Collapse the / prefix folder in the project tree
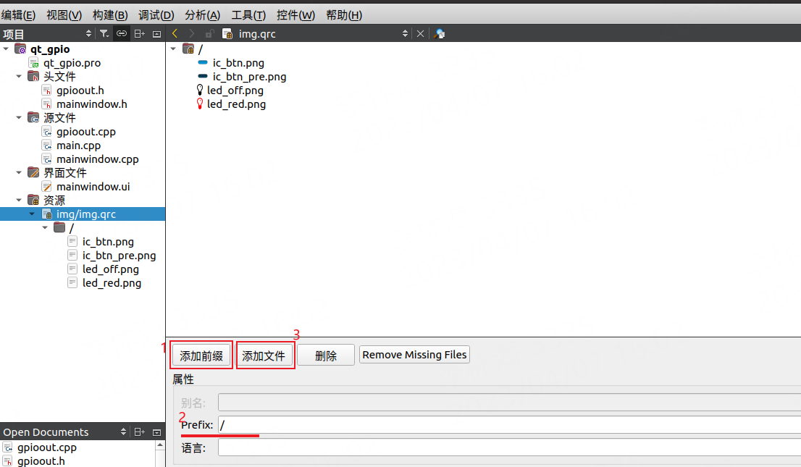 coord(45,228)
